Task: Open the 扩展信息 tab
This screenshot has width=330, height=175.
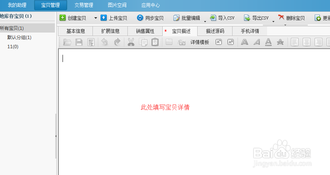Action: pyautogui.click(x=110, y=31)
